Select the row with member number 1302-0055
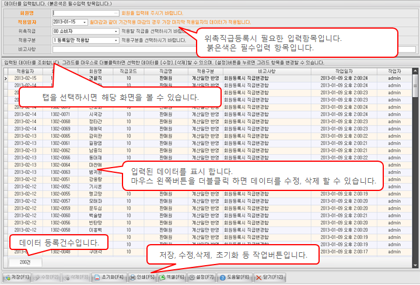Image resolution: width=420 pixels, height=285 pixels. tap(210, 194)
